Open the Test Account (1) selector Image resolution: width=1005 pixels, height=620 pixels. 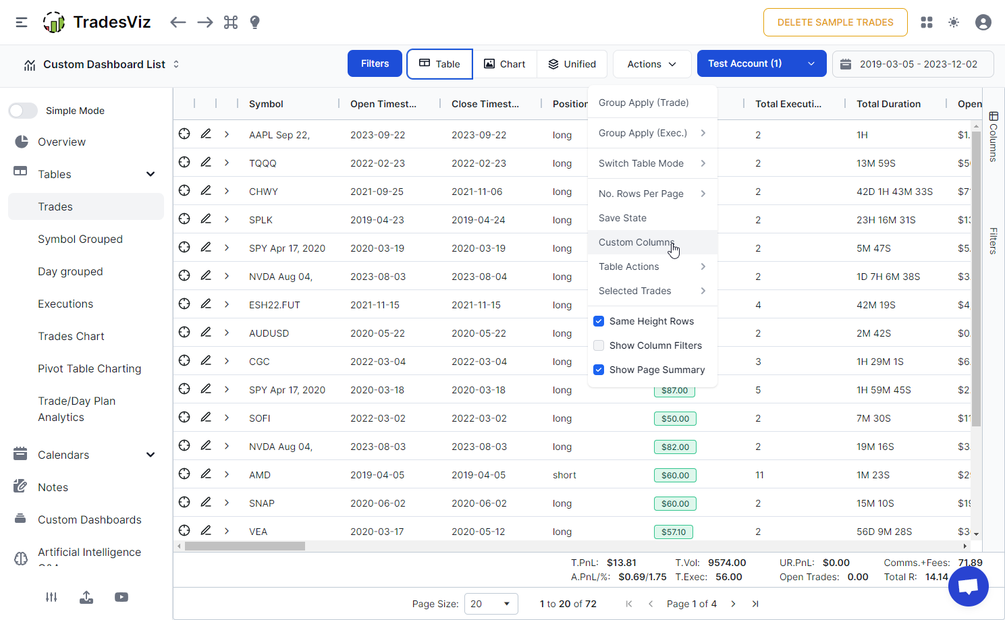761,64
